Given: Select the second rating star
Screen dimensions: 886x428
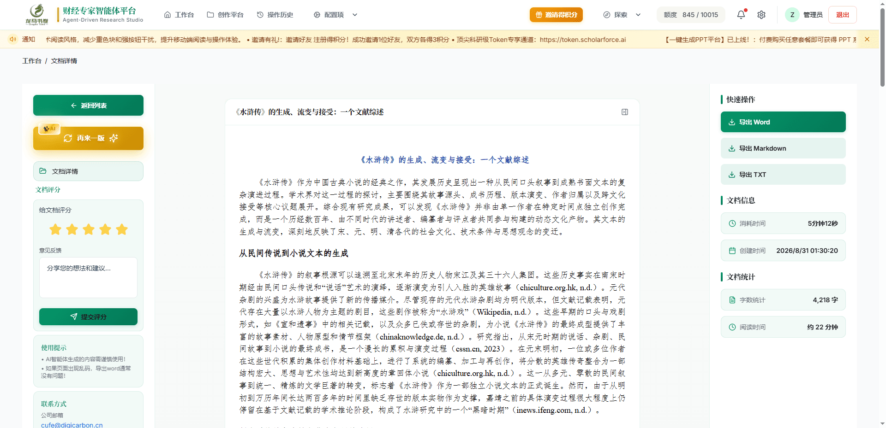Looking at the screenshot, I should 72,229.
